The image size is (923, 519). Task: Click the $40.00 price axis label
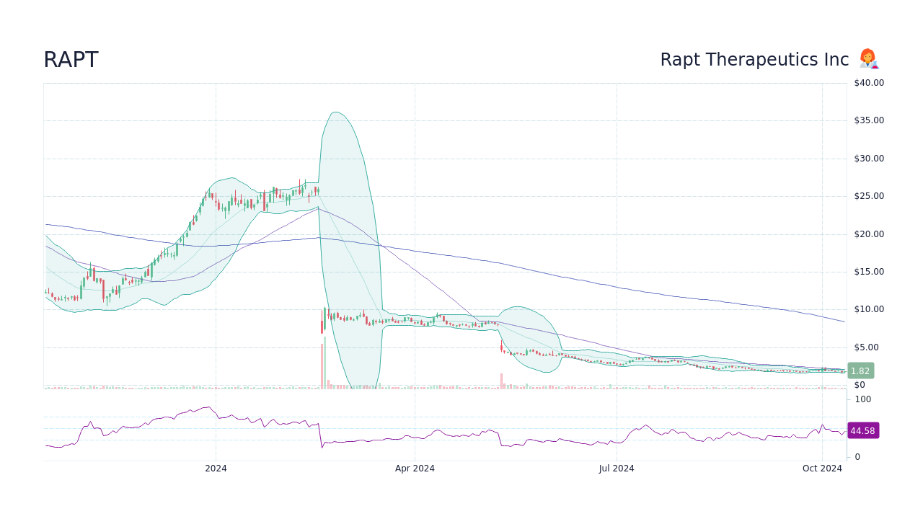[x=869, y=83]
